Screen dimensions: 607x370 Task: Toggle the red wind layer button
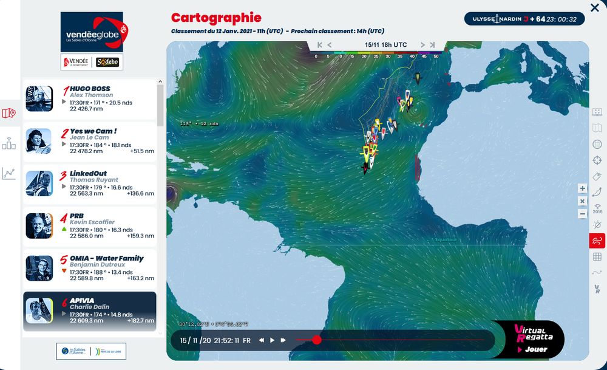point(597,241)
